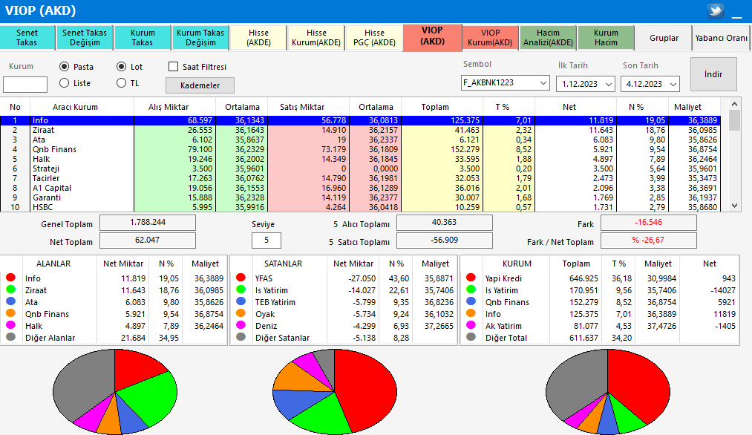Open the VIOP Kurum(AKD) tab

click(x=490, y=38)
